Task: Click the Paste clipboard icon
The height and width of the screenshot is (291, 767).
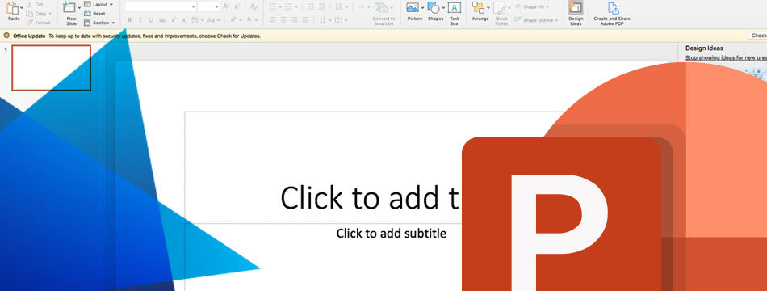Action: [x=13, y=8]
